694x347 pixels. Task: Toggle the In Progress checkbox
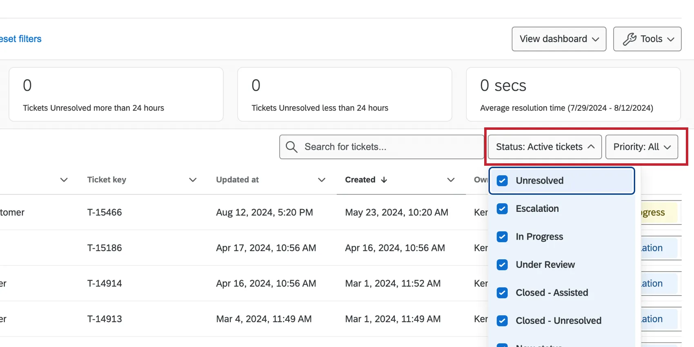(x=502, y=237)
